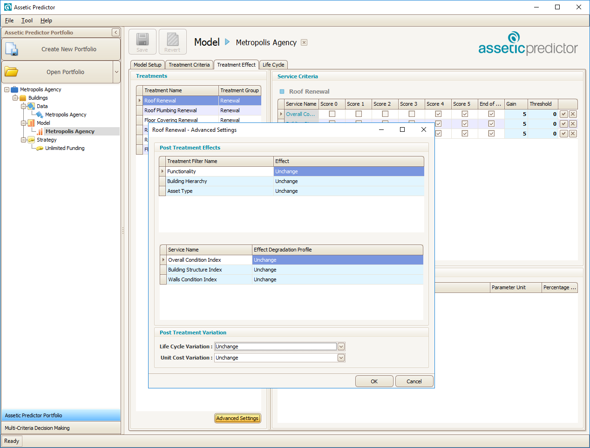
Task: Click the Threshold column header
Action: coord(543,104)
